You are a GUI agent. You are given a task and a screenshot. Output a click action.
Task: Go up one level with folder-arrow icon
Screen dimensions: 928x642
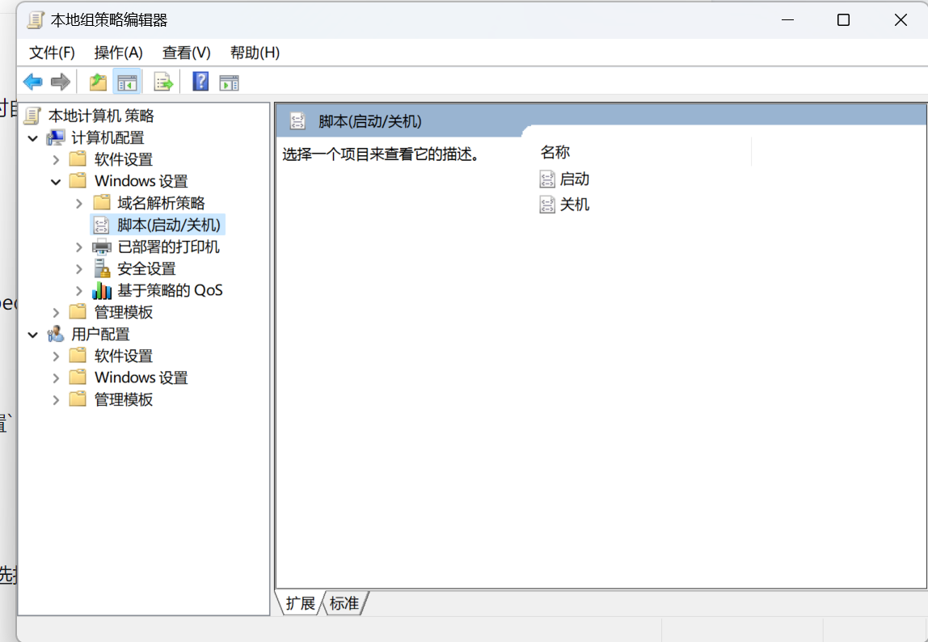click(x=99, y=82)
